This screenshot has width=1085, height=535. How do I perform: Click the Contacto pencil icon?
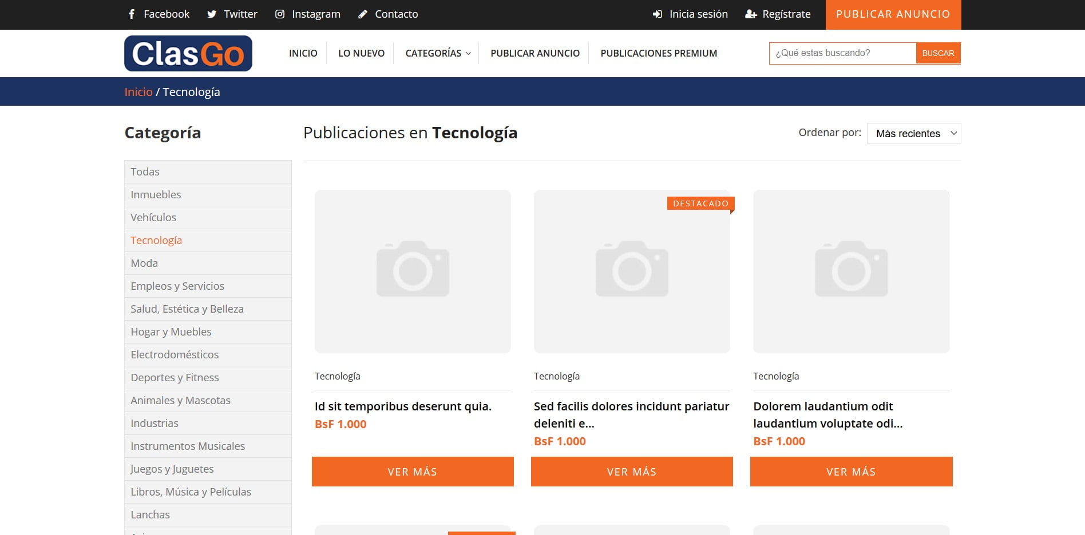(x=363, y=14)
